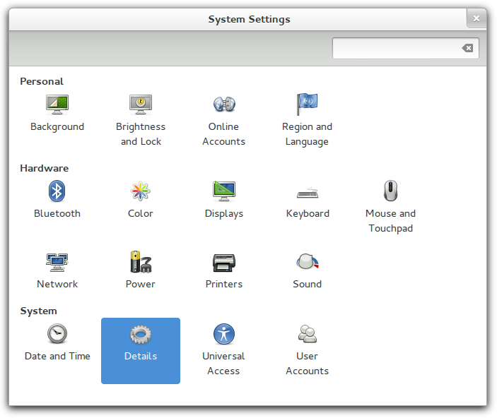
Task: Click the "Background" label text
Action: click(57, 126)
